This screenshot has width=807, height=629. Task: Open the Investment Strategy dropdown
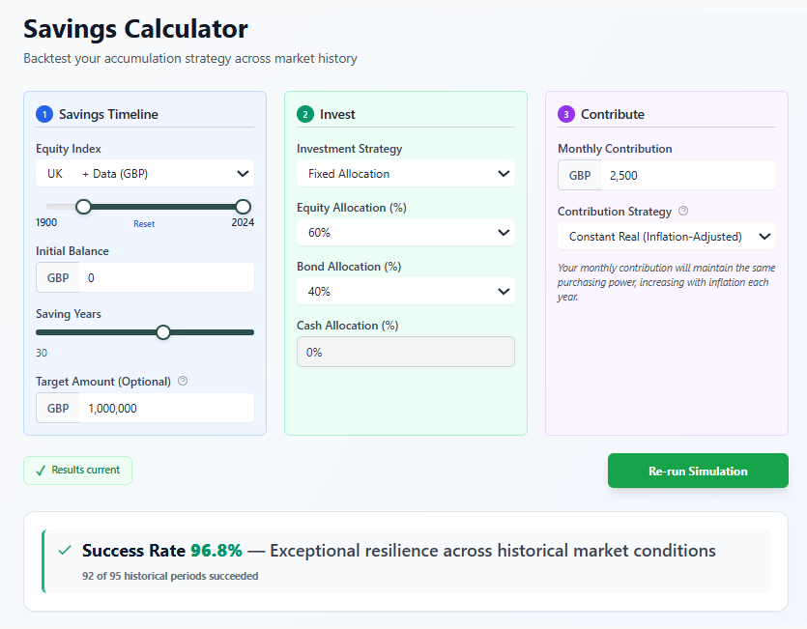(406, 174)
